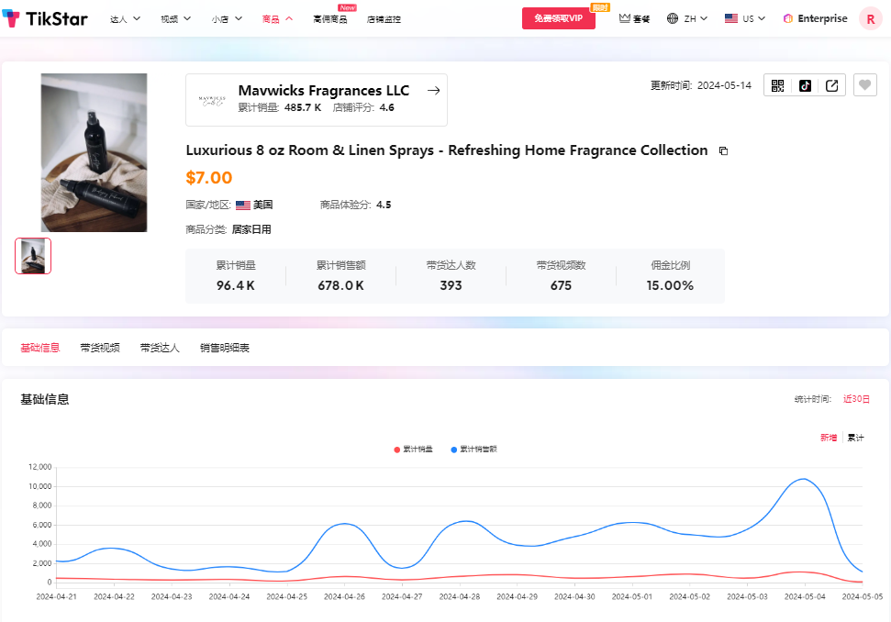This screenshot has height=622, width=891.
Task: Open the US country dropdown
Action: click(x=753, y=18)
